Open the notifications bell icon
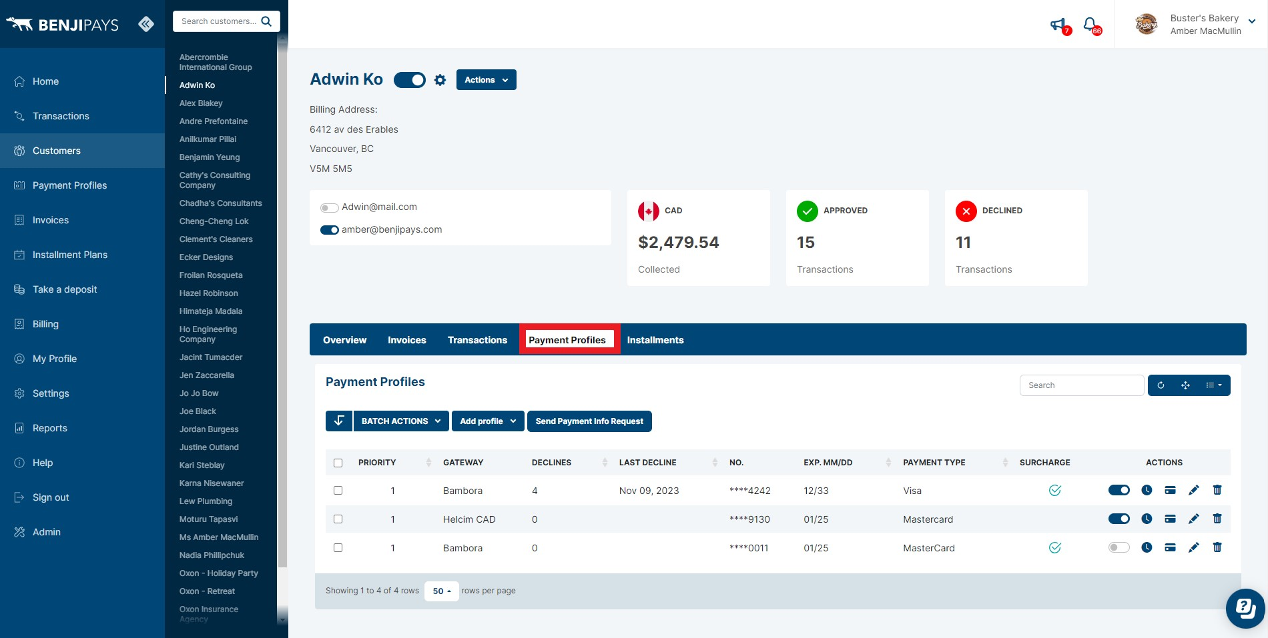 (1090, 25)
